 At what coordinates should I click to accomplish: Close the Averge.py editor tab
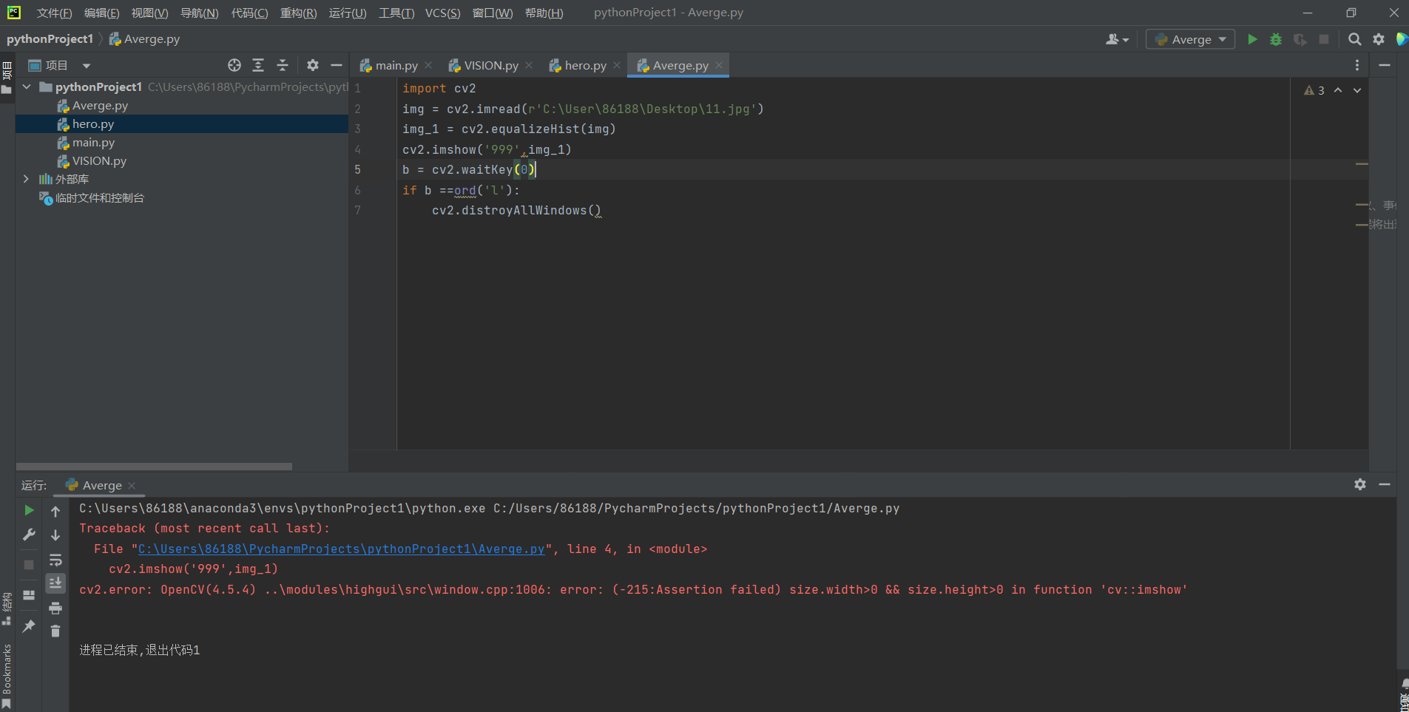pos(719,65)
